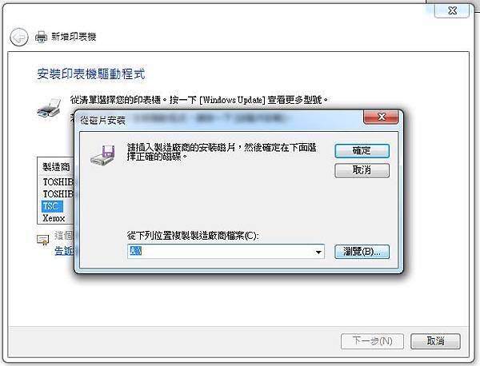Click the 下一步(N) button
480x366 pixels.
[372, 341]
